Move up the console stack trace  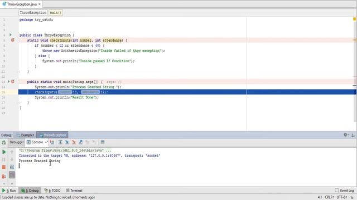(12, 152)
